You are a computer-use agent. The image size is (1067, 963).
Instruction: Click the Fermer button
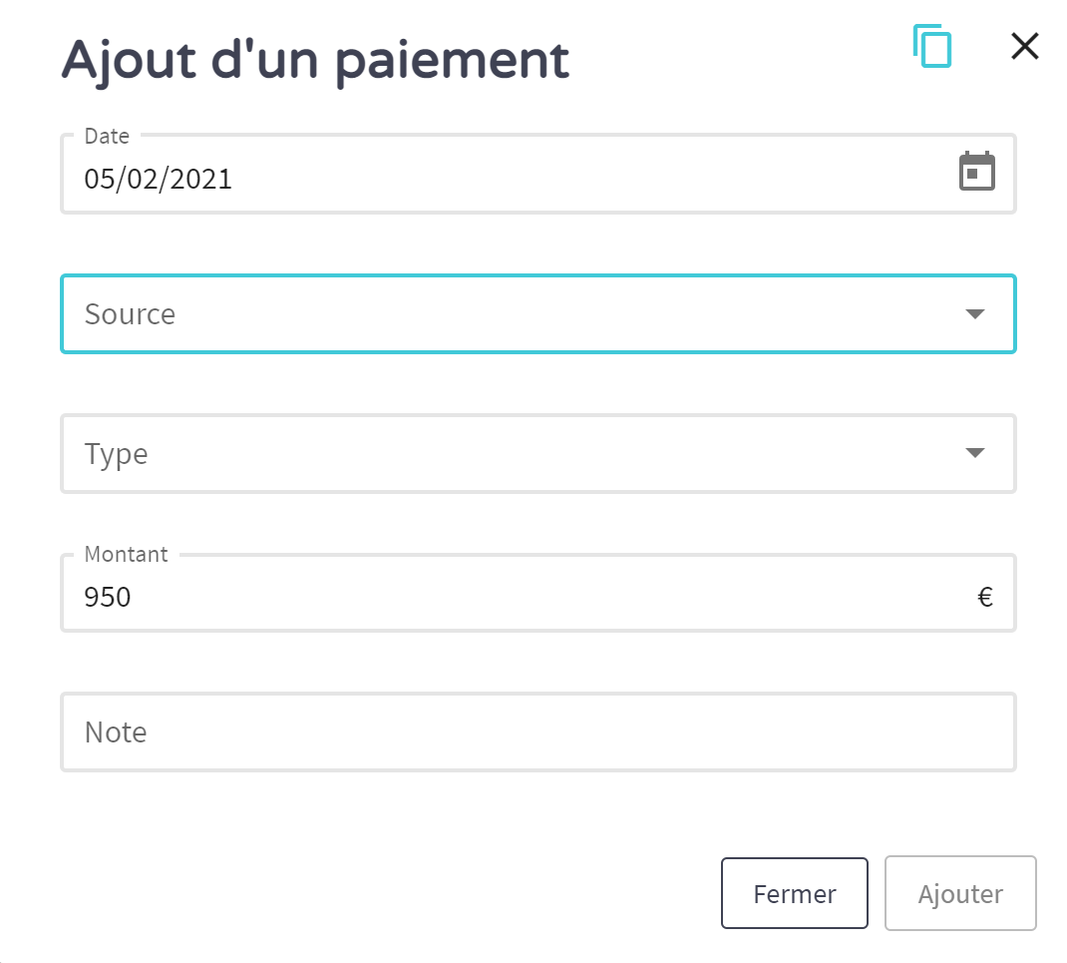point(794,894)
